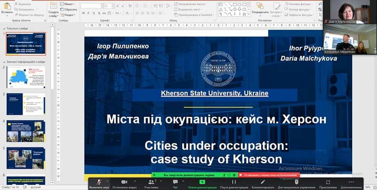
Task: Click Сбросить reset slide
Action: [68, 9]
